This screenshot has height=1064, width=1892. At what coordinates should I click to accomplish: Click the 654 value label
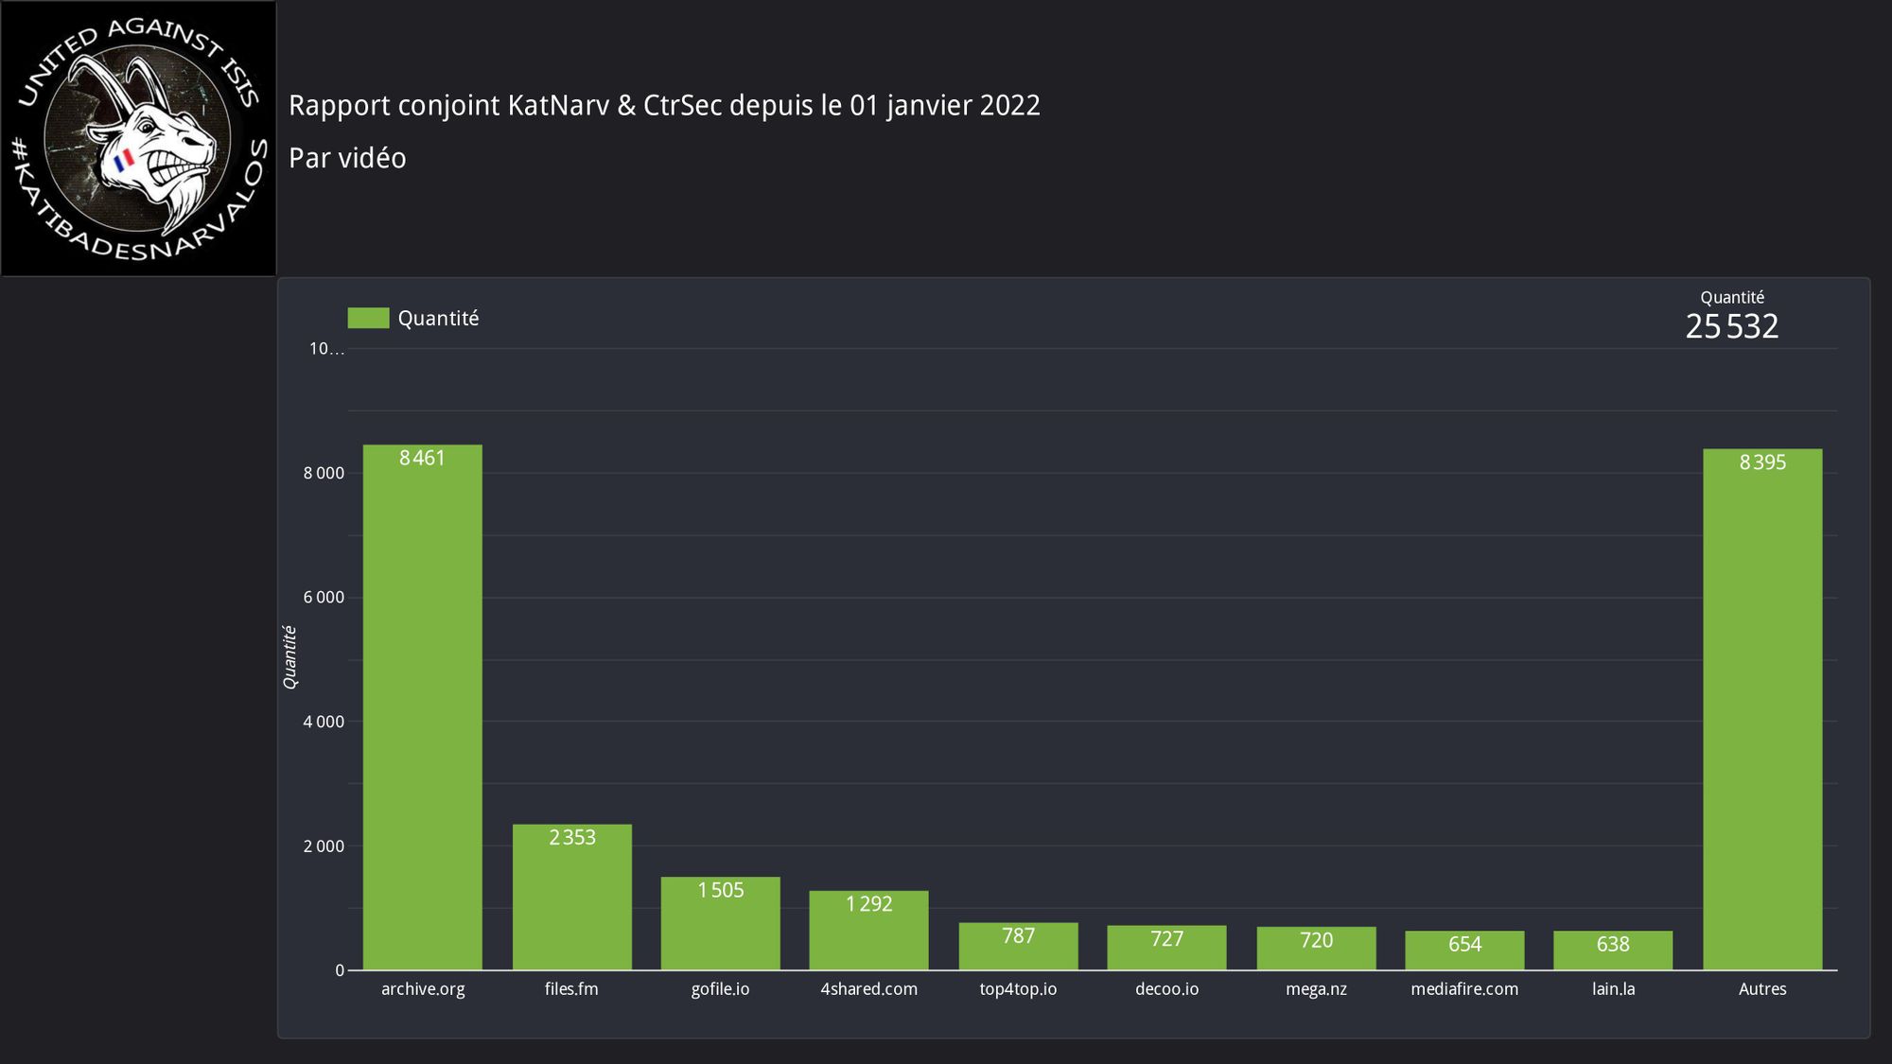point(1464,944)
